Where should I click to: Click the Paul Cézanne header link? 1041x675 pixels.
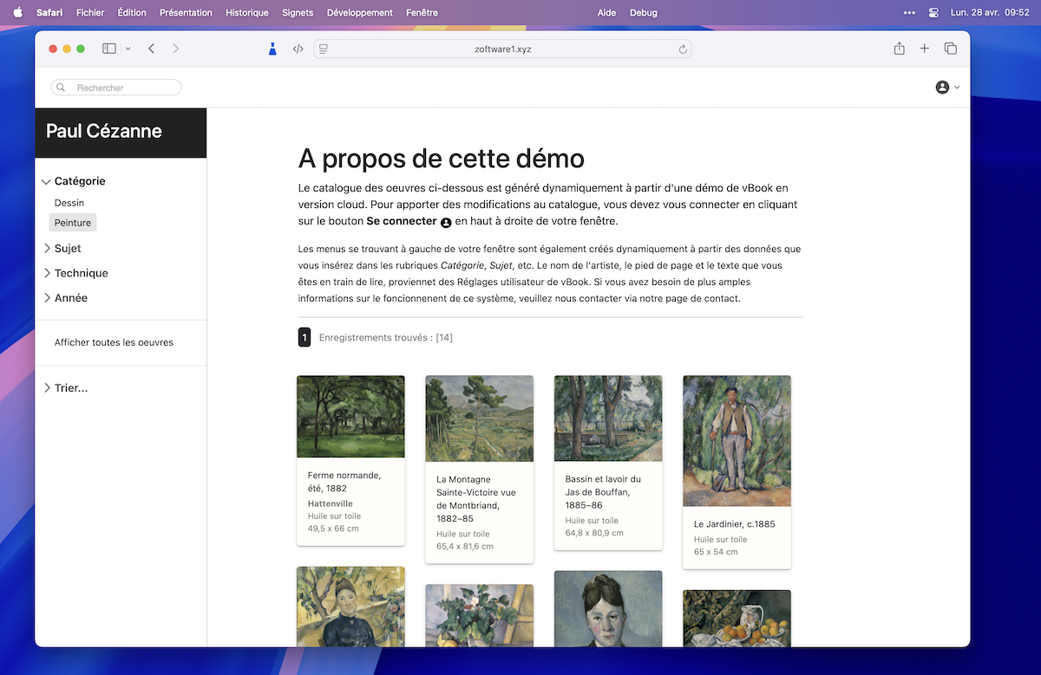104,131
